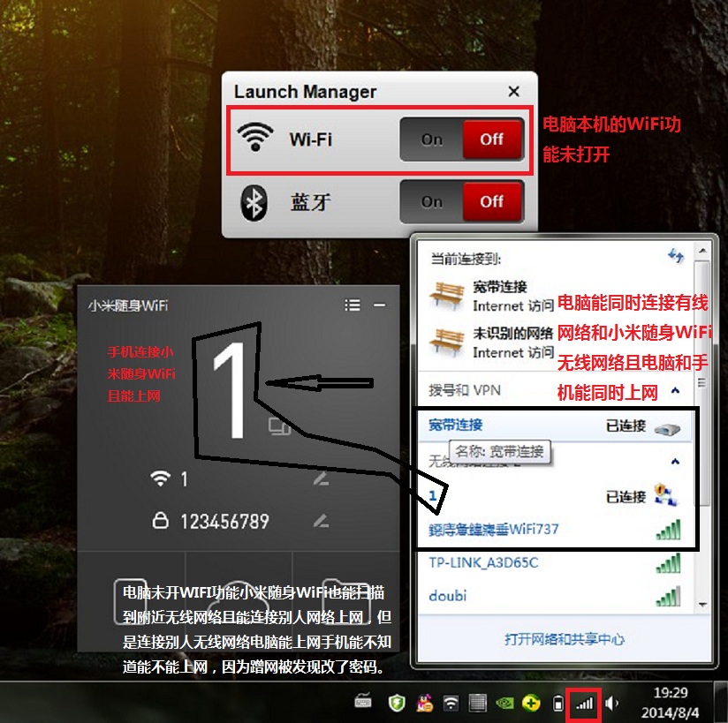Select the TP-LINK_A3D65C network
Viewport: 728px width, 723px height.
pyautogui.click(x=554, y=563)
